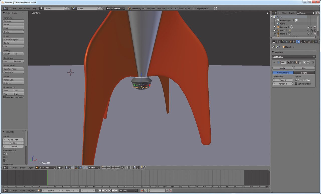The height and width of the screenshot is (194, 321).
Task: Toggle Camera visibility eye in outliner
Action: tap(309, 27)
